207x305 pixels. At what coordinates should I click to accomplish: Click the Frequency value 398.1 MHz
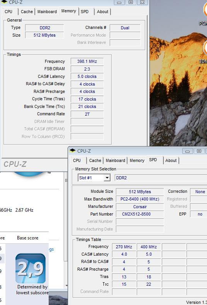(87, 61)
